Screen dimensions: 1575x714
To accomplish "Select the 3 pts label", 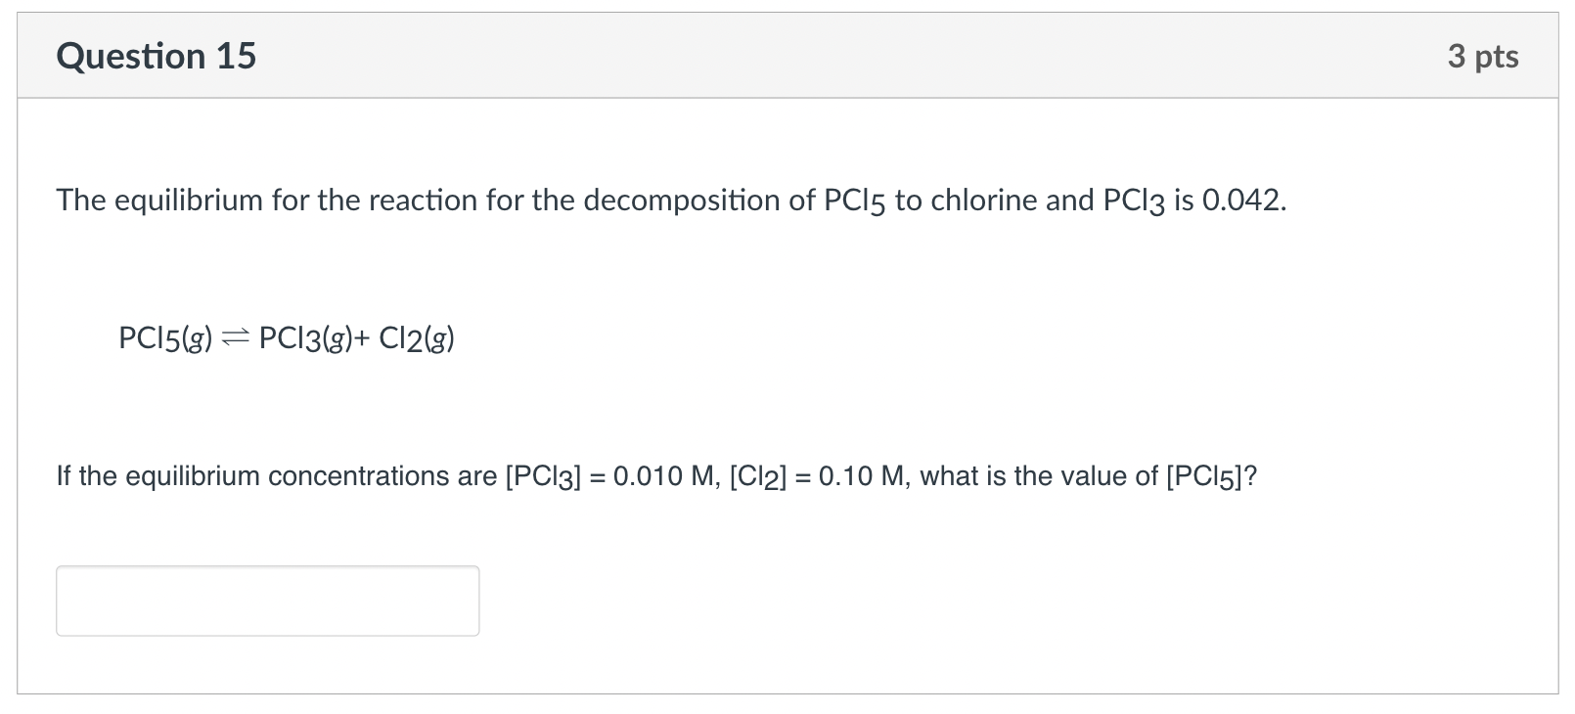I will (x=1483, y=56).
